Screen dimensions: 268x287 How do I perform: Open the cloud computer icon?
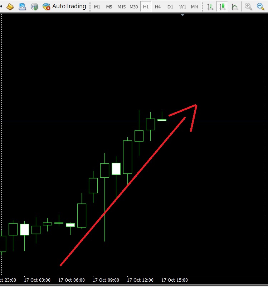click(22, 7)
